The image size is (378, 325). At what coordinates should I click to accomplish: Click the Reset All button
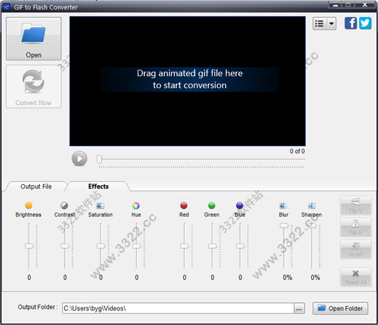point(355,277)
